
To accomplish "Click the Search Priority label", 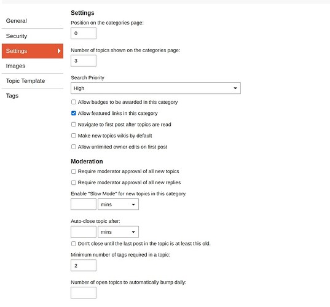I will pyautogui.click(x=87, y=77).
